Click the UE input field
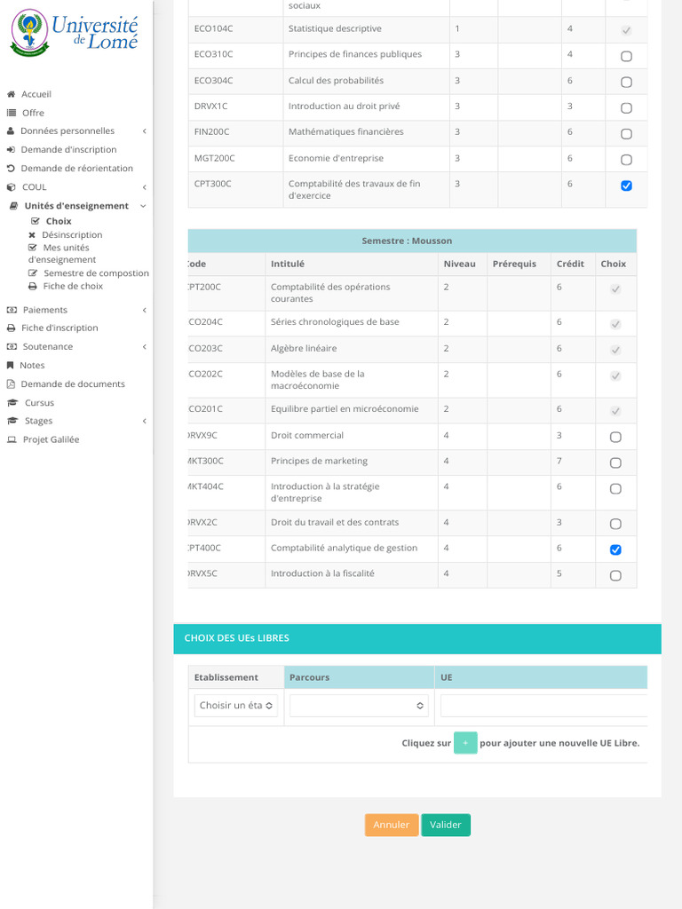The image size is (682, 909). [543, 706]
